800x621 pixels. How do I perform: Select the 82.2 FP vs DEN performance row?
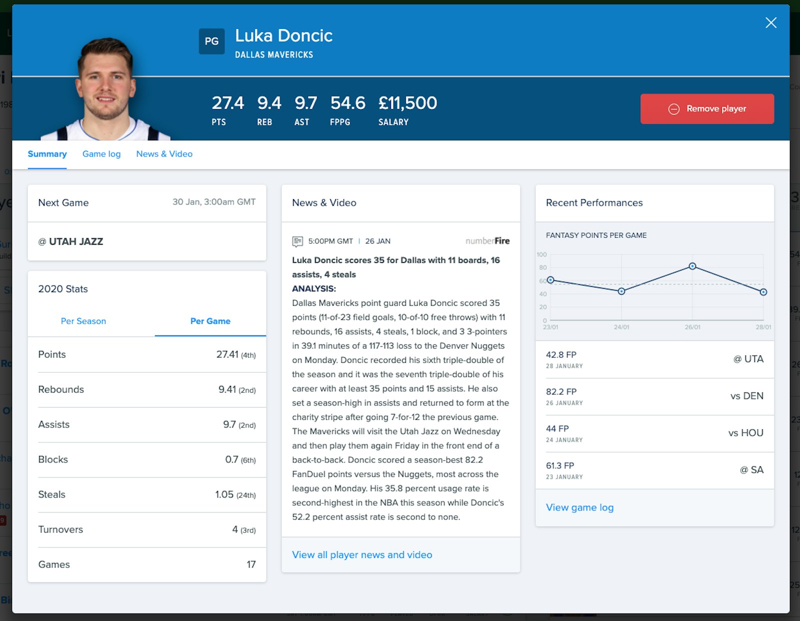click(654, 396)
